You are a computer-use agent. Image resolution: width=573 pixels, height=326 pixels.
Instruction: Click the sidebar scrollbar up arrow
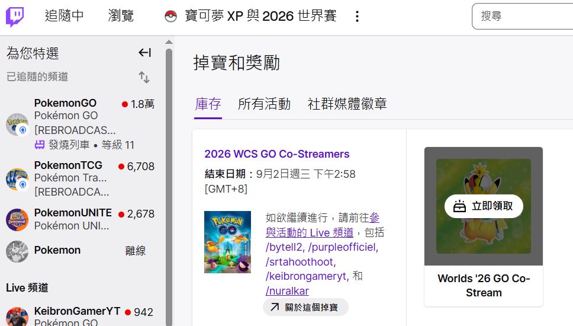pyautogui.click(x=169, y=41)
